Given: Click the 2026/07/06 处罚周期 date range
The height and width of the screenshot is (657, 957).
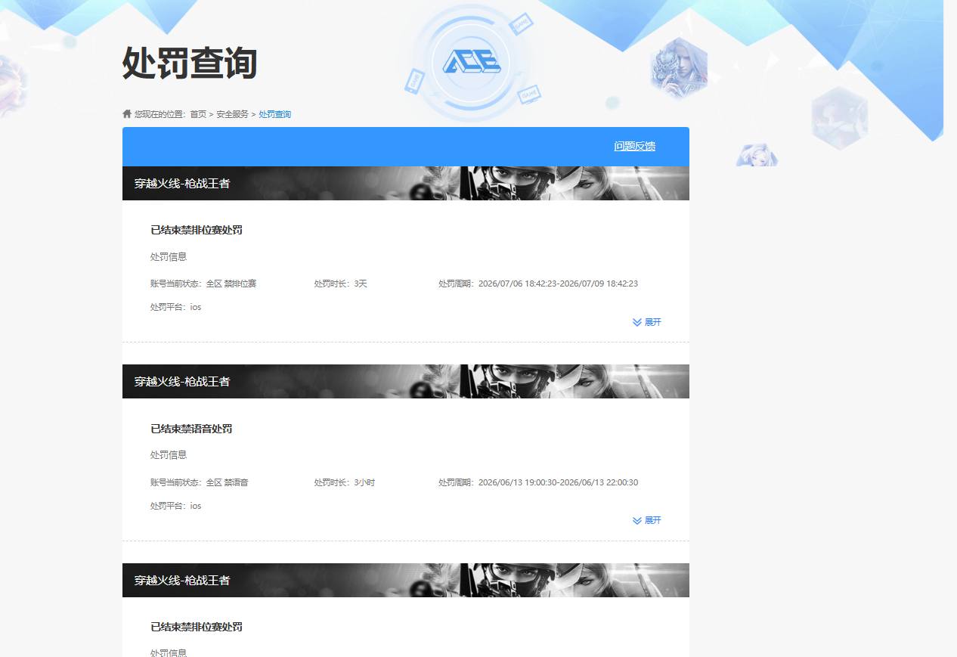Looking at the screenshot, I should [x=538, y=284].
